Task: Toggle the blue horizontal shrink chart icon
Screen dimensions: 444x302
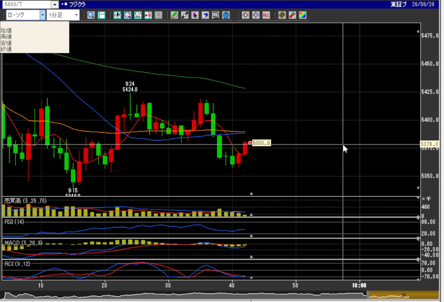Action: (x=256, y=15)
